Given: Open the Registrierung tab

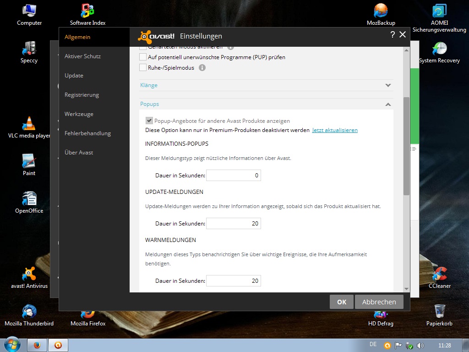Looking at the screenshot, I should (82, 95).
